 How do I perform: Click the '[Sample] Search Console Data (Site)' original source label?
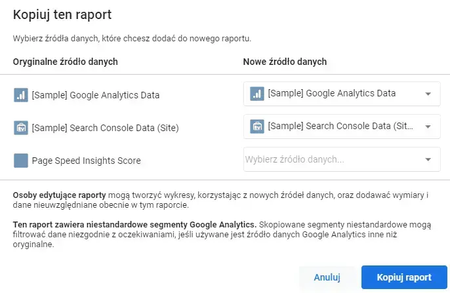pos(106,128)
